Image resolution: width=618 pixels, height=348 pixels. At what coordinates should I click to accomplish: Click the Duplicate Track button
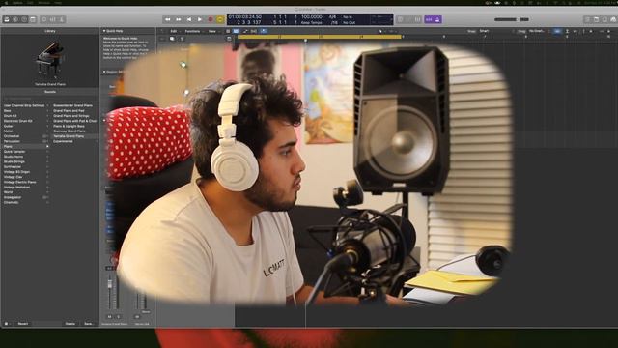172,39
